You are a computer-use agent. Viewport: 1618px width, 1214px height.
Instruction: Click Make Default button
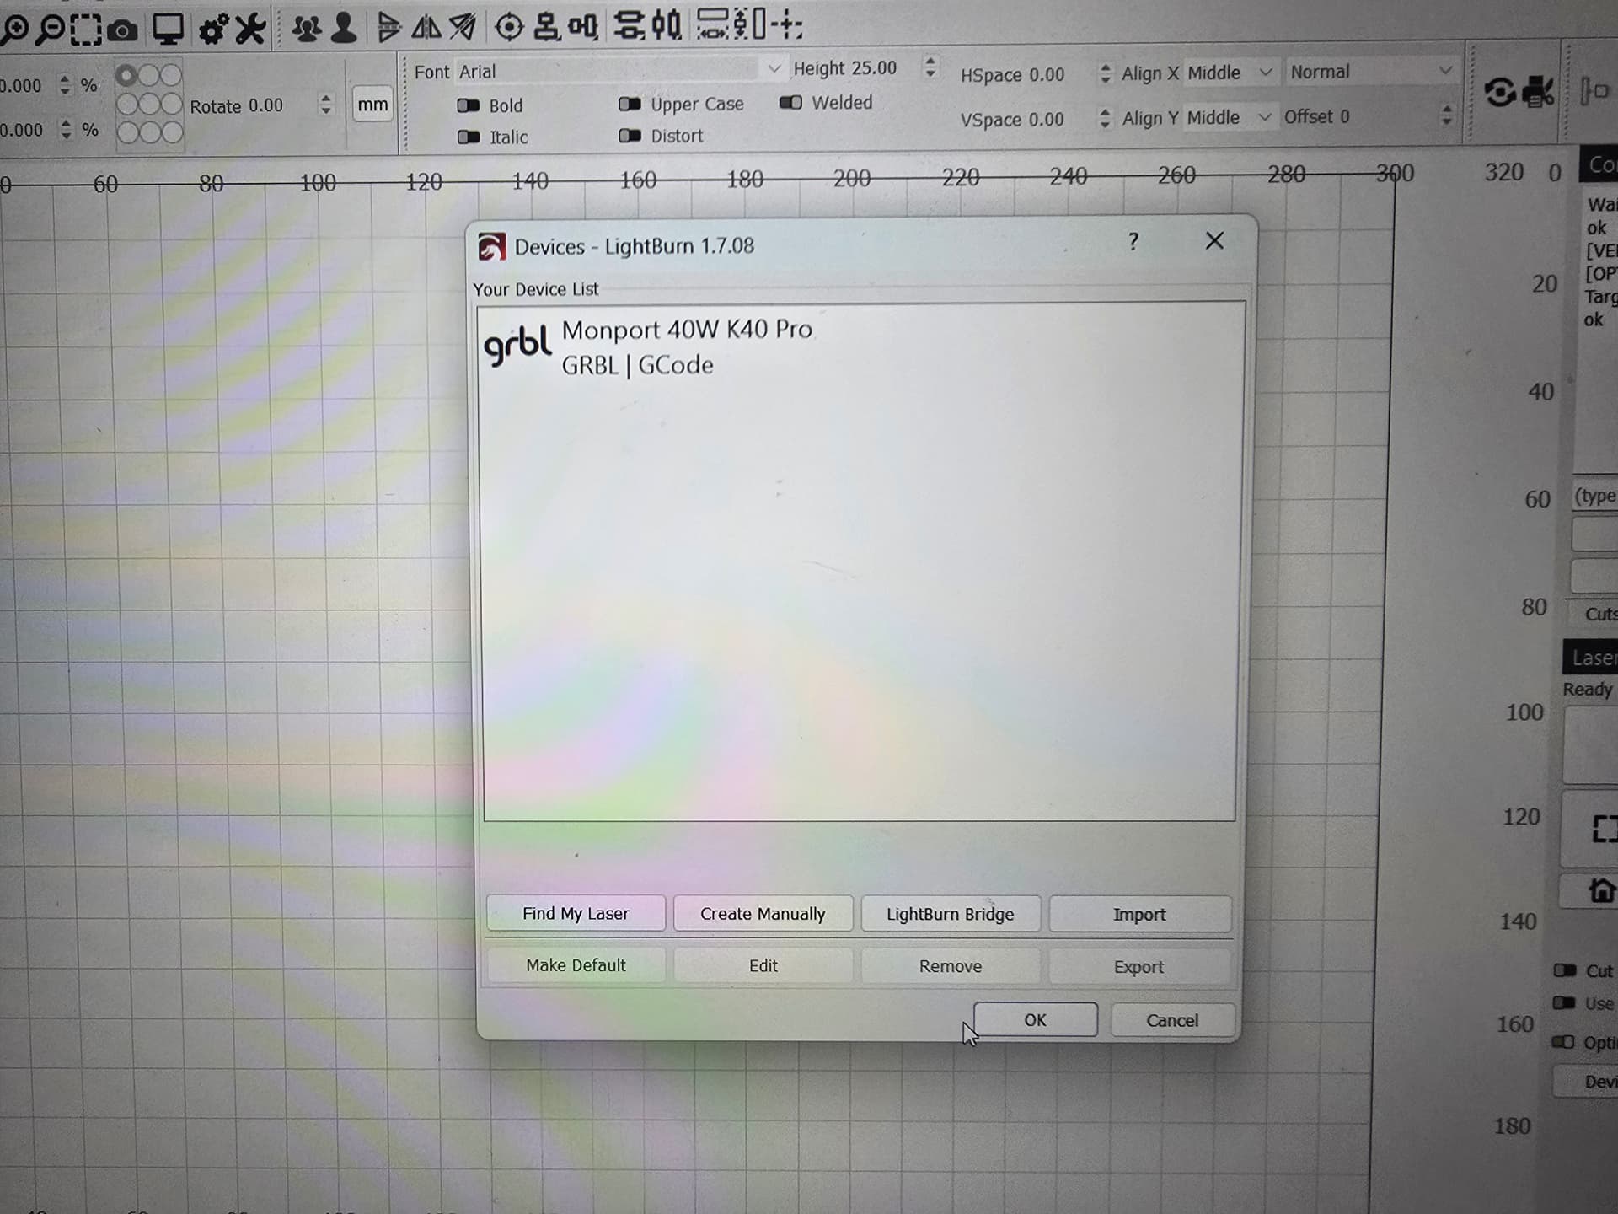[x=576, y=965]
